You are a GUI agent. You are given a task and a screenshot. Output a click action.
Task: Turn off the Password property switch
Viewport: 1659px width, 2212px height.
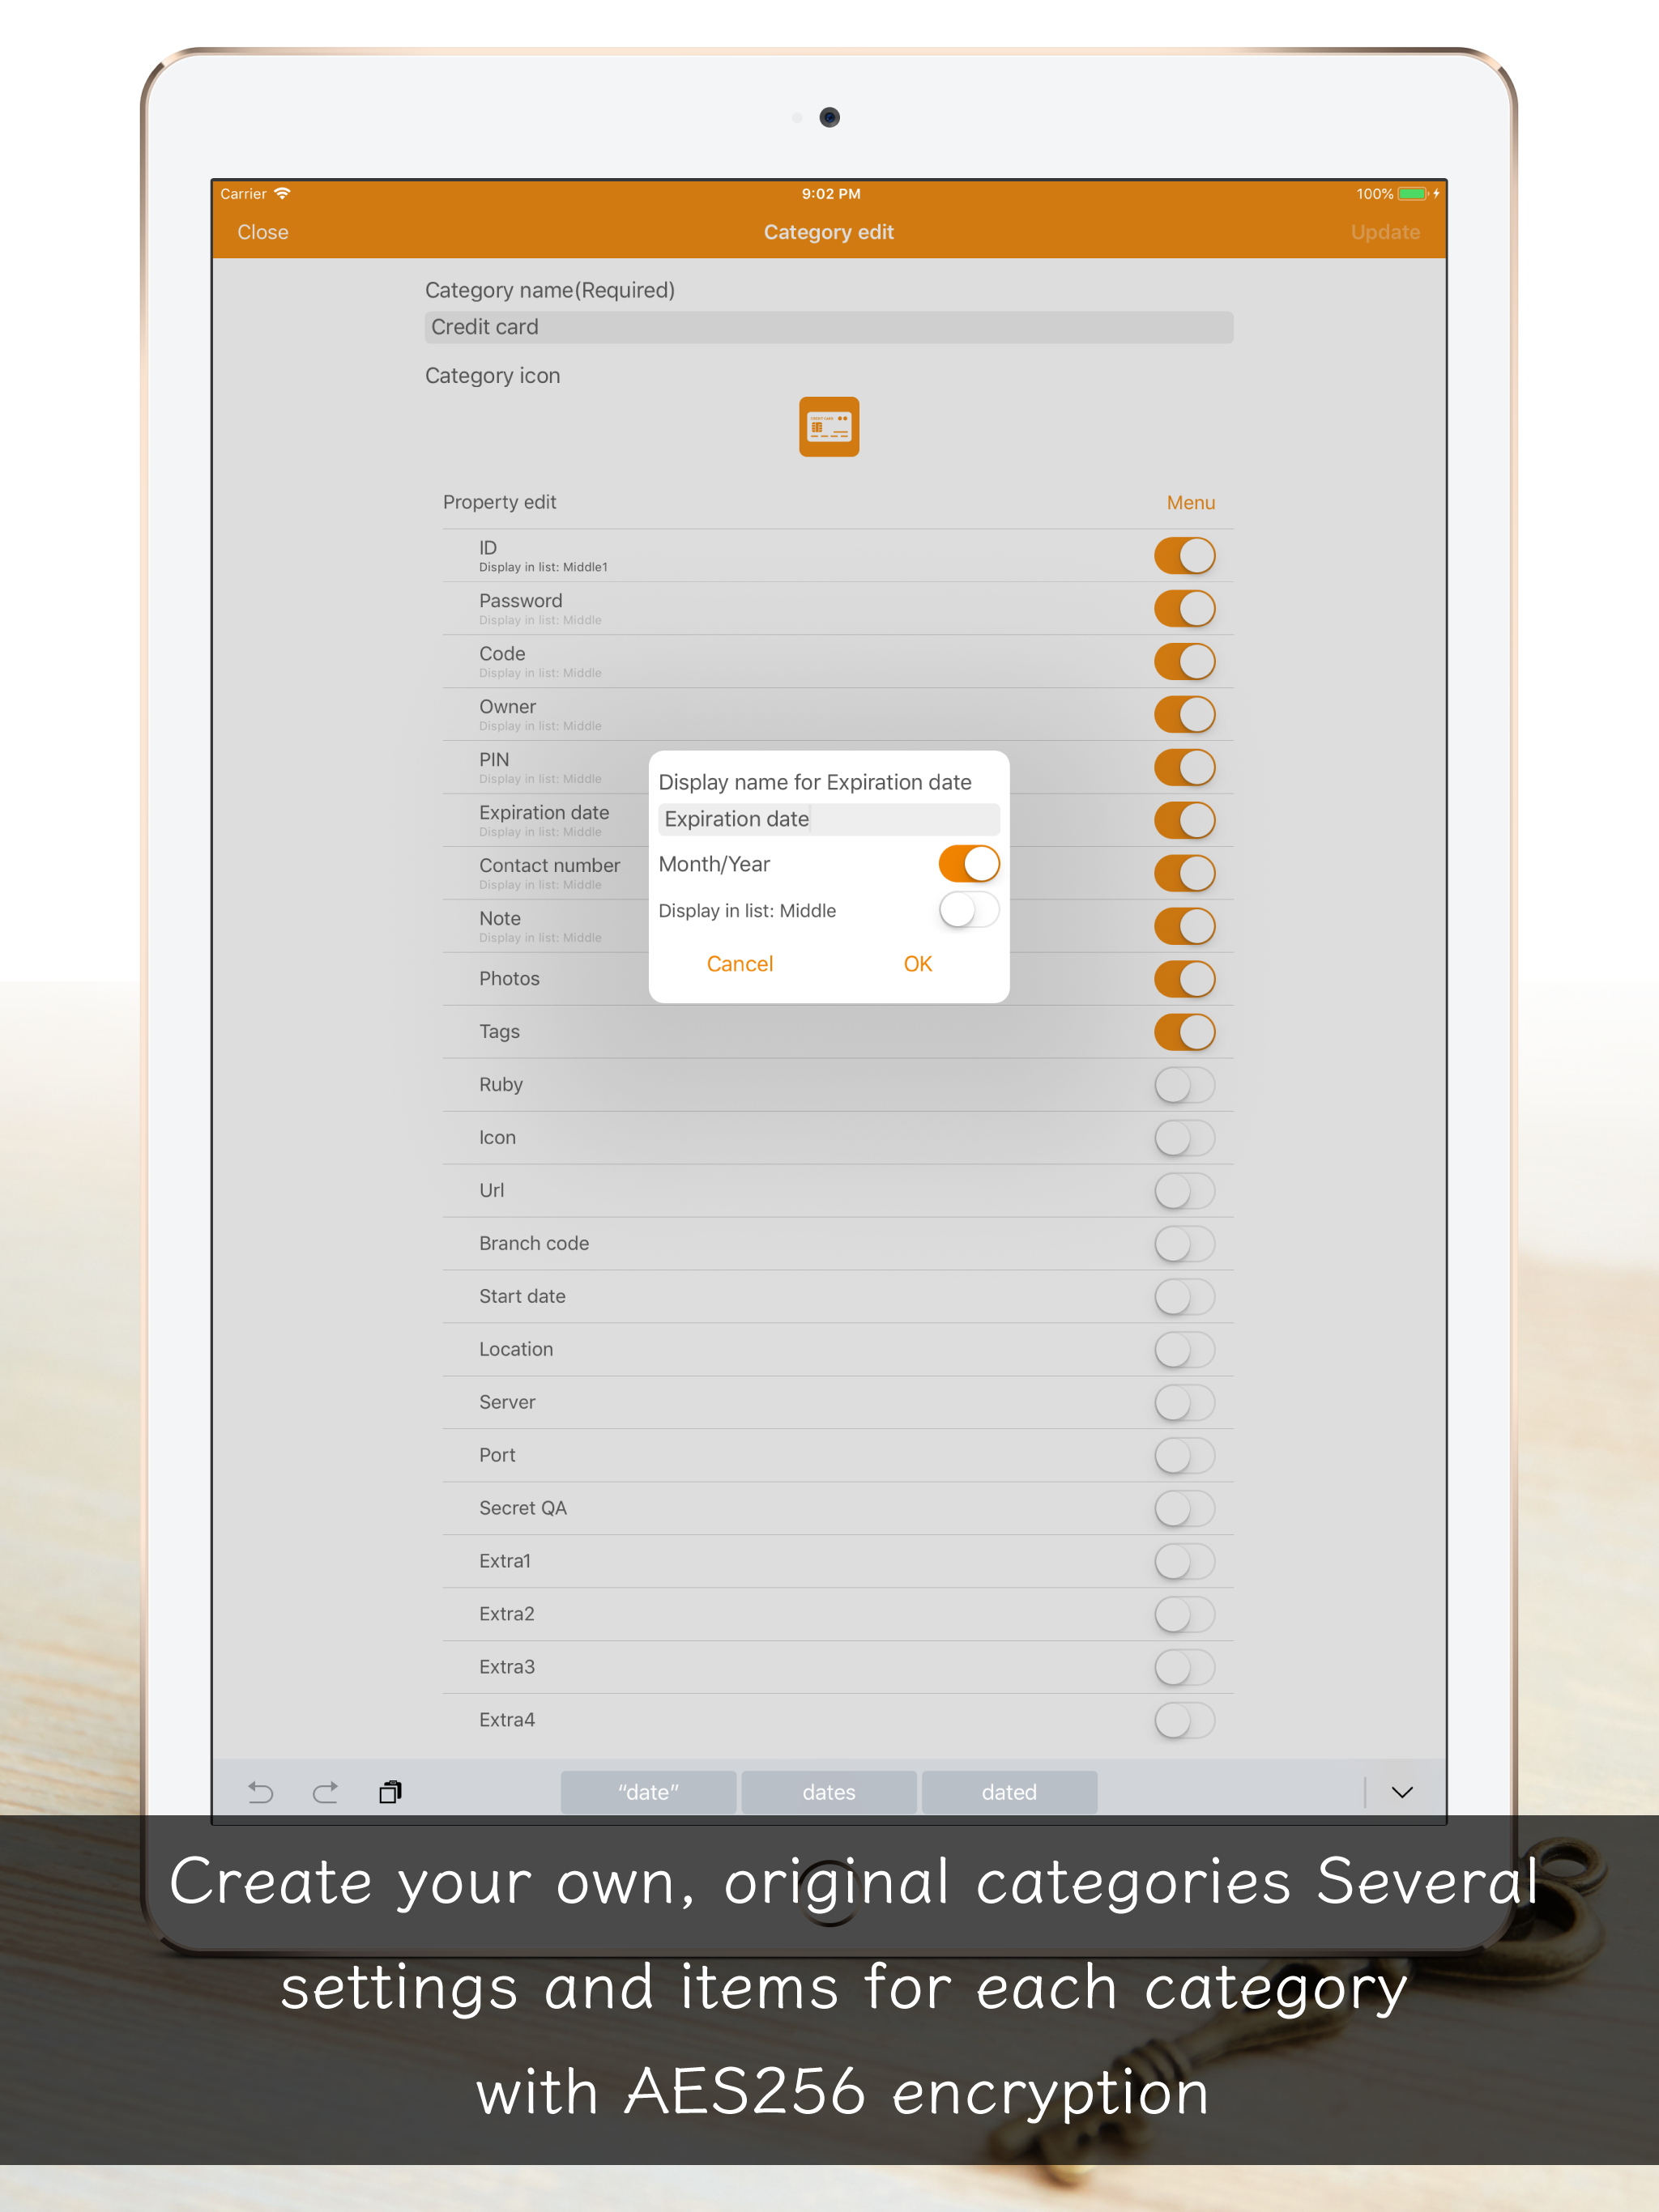pos(1185,608)
